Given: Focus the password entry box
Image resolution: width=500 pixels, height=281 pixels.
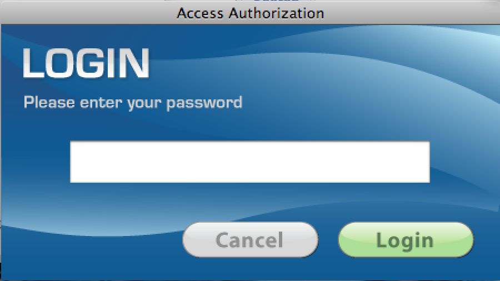Looking at the screenshot, I should tap(250, 162).
